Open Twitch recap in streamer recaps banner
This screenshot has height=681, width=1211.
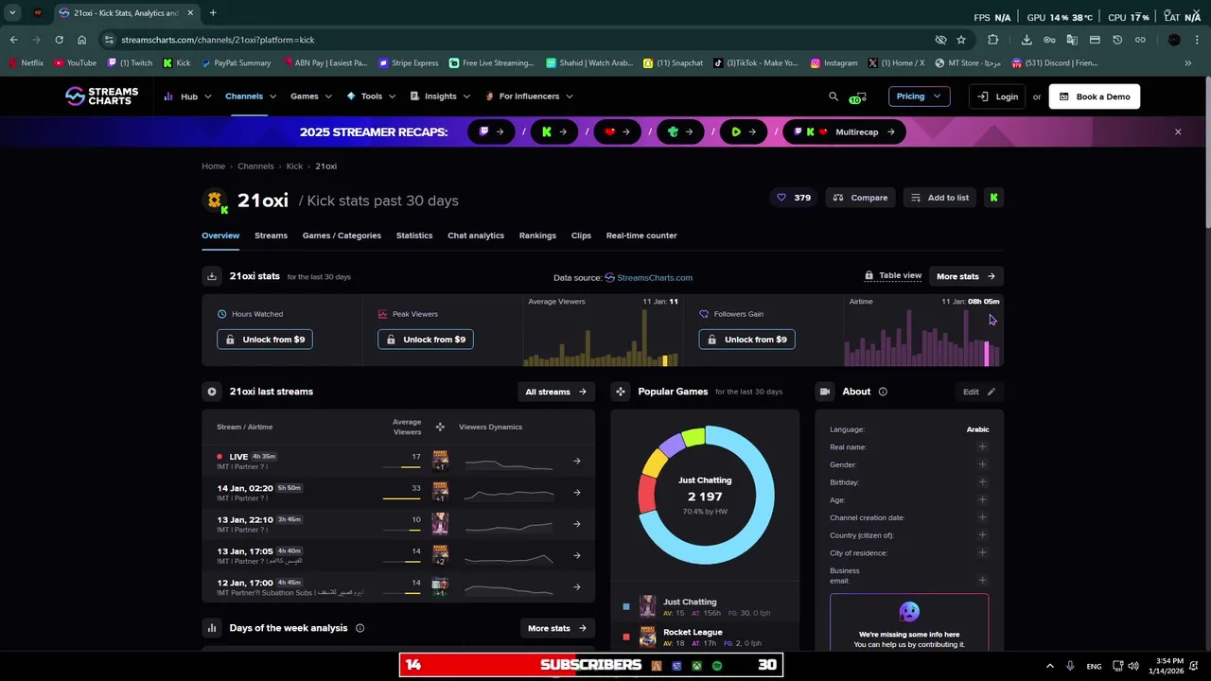(x=492, y=131)
